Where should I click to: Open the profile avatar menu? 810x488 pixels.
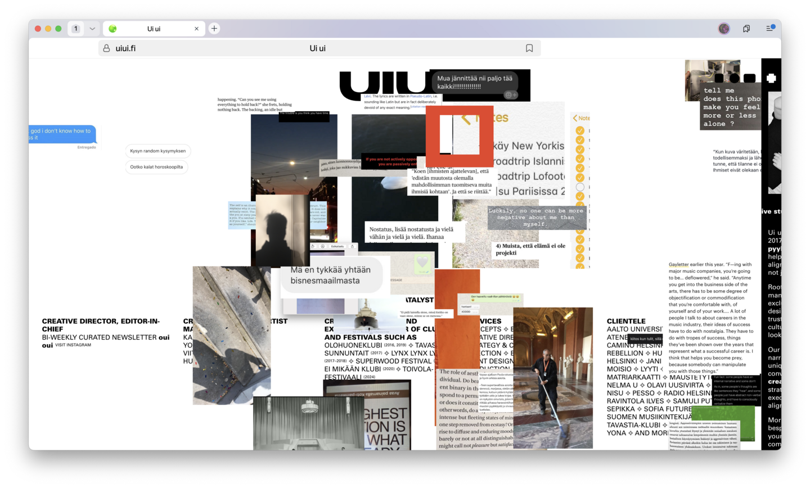tap(724, 29)
